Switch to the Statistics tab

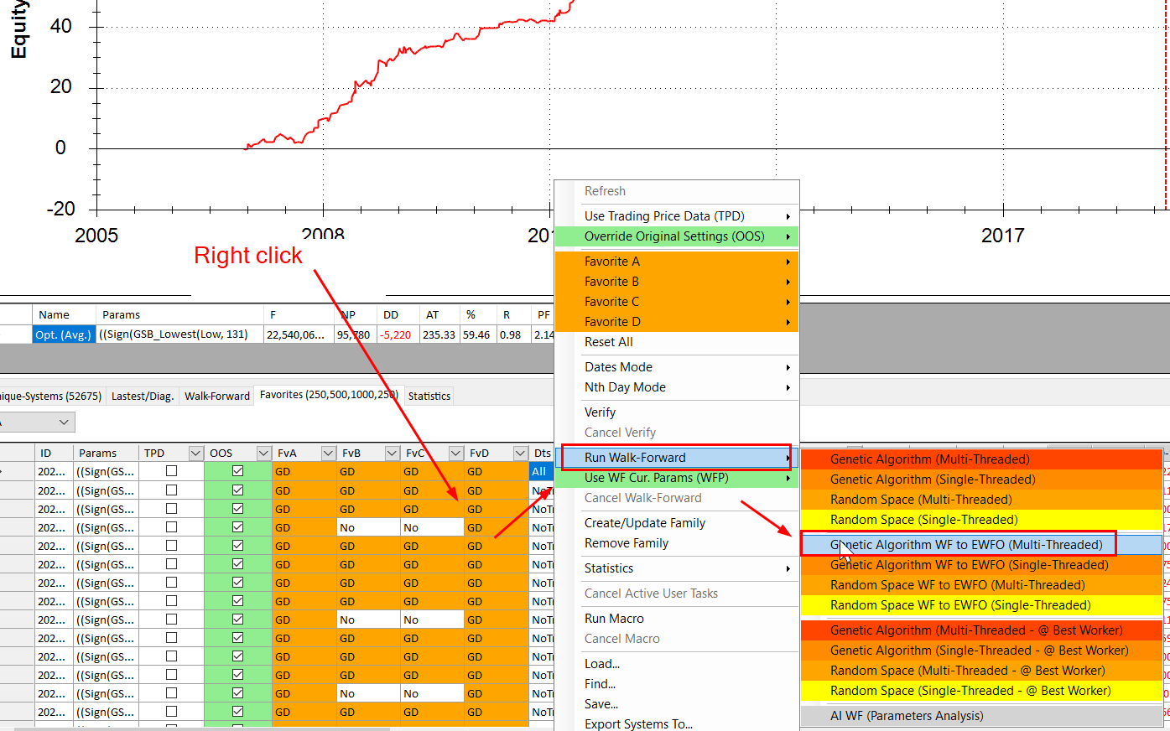pyautogui.click(x=429, y=396)
